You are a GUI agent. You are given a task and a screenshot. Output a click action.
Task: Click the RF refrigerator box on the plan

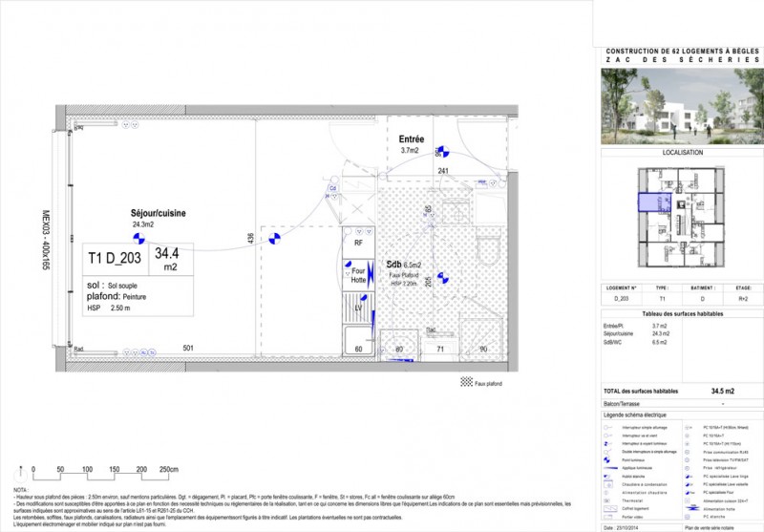point(359,243)
